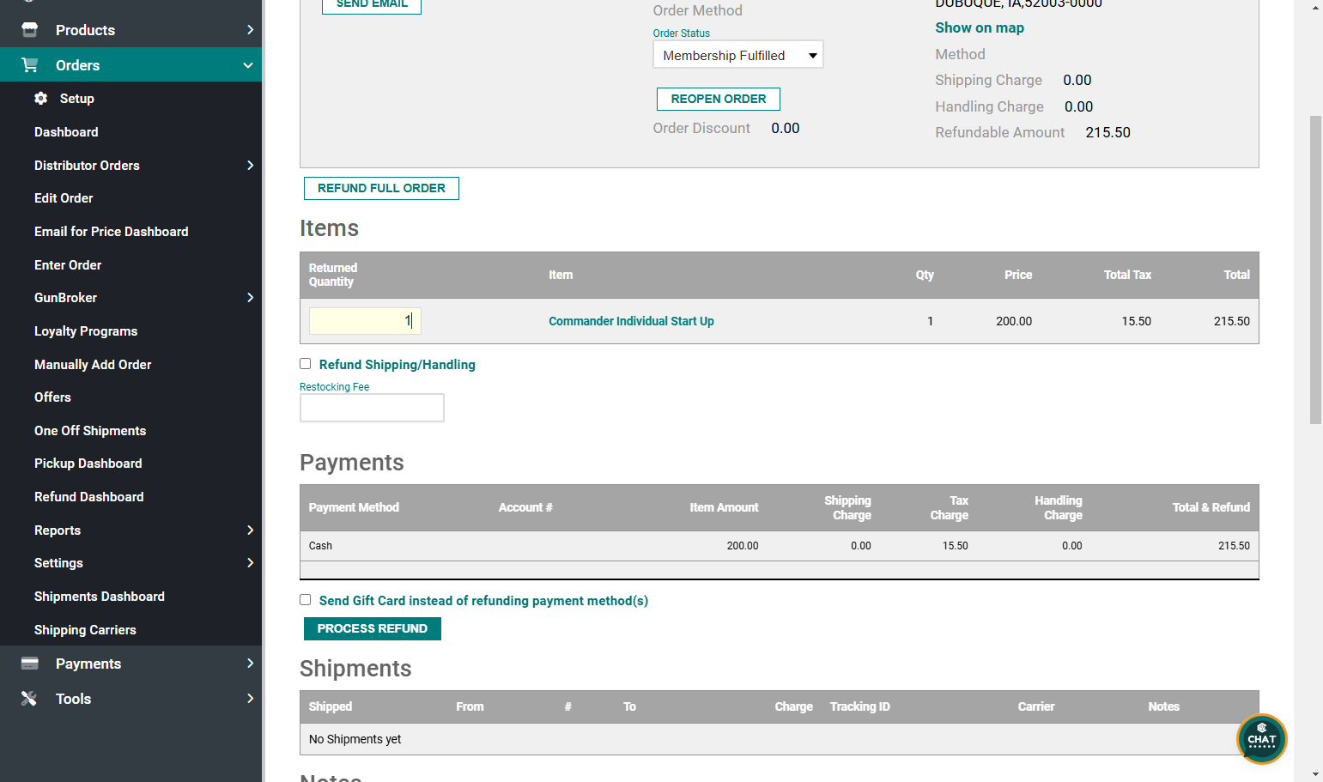Viewport: 1323px width, 782px height.
Task: Open the Chat support bubble
Action: [x=1261, y=739]
